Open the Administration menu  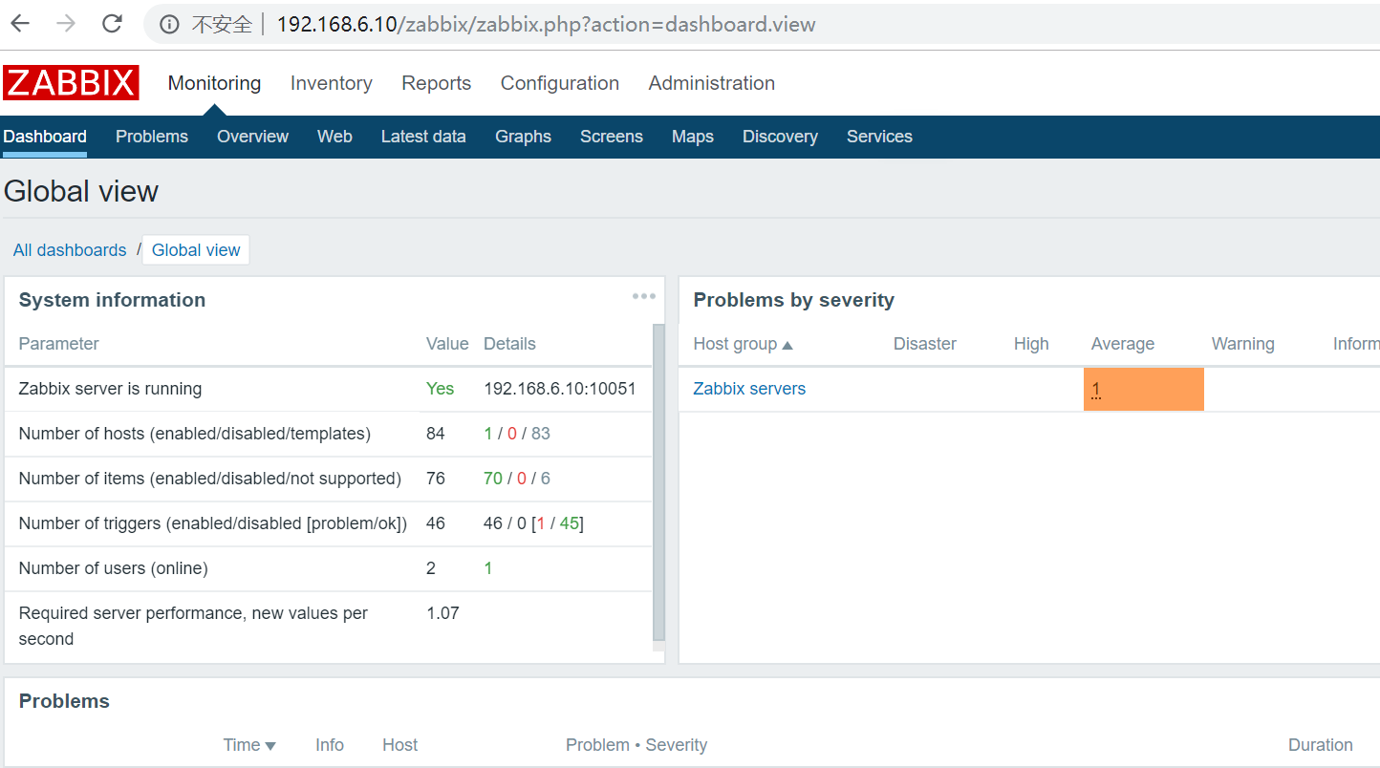(712, 83)
